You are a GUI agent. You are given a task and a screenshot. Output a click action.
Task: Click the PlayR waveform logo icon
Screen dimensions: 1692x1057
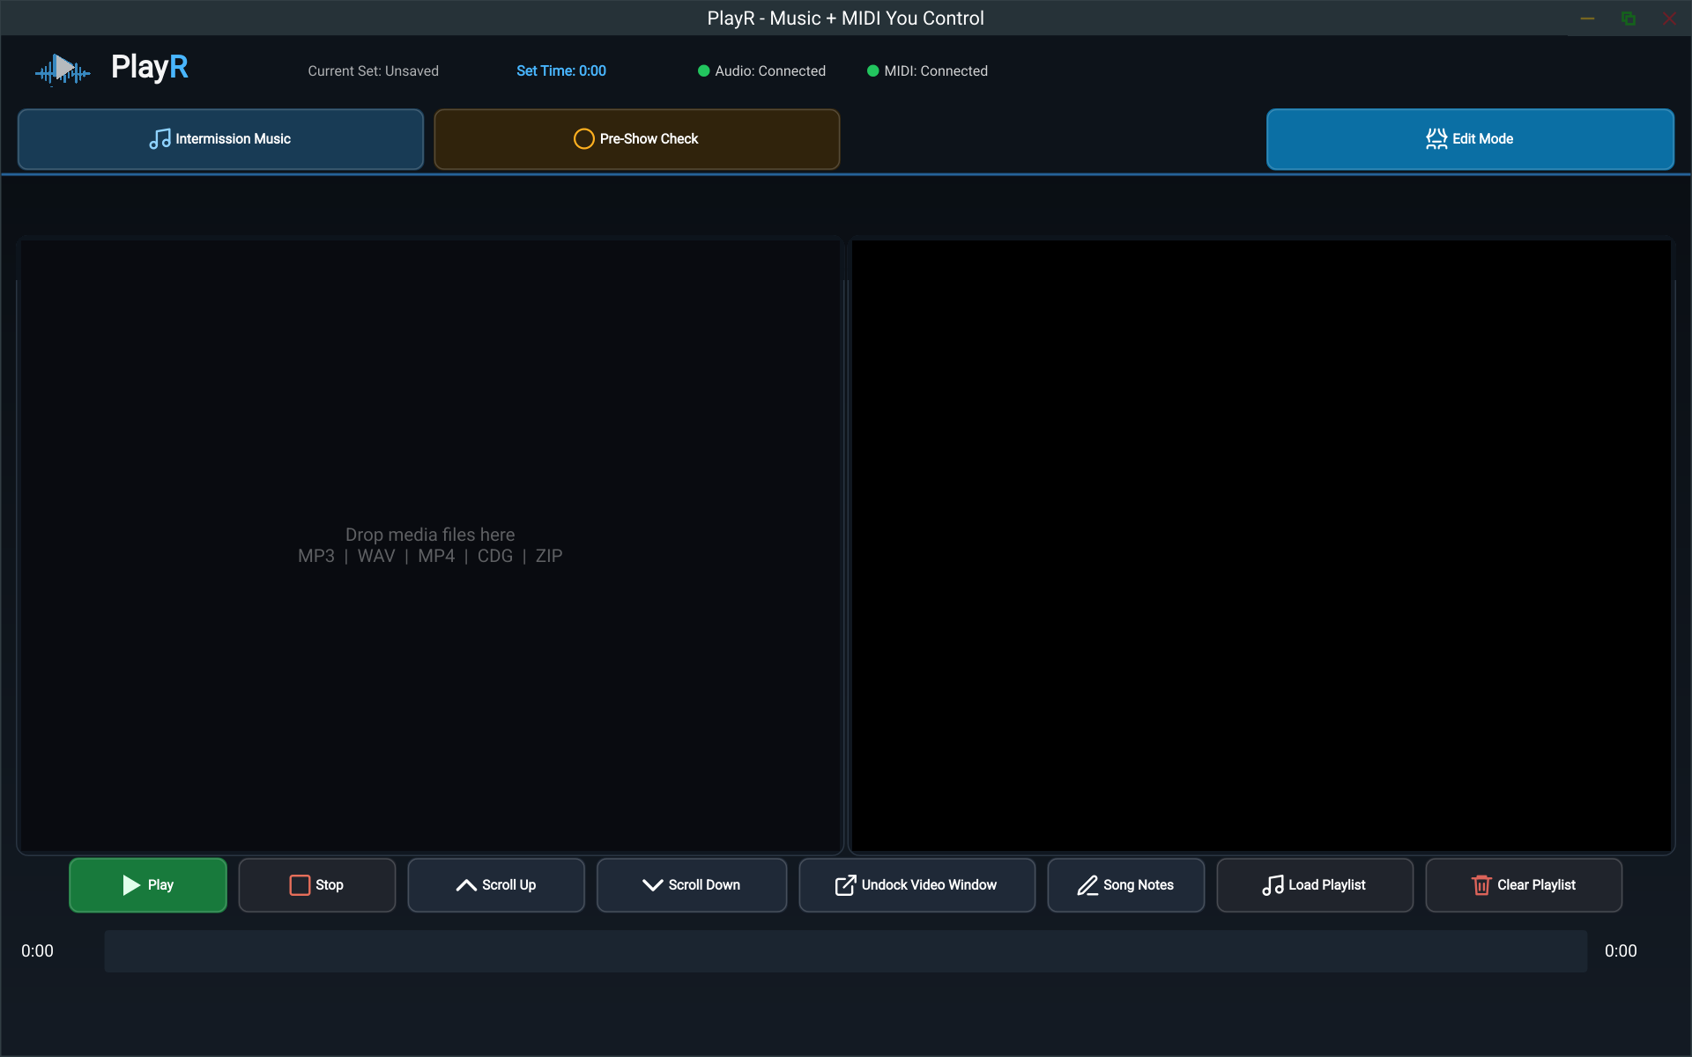coord(63,70)
